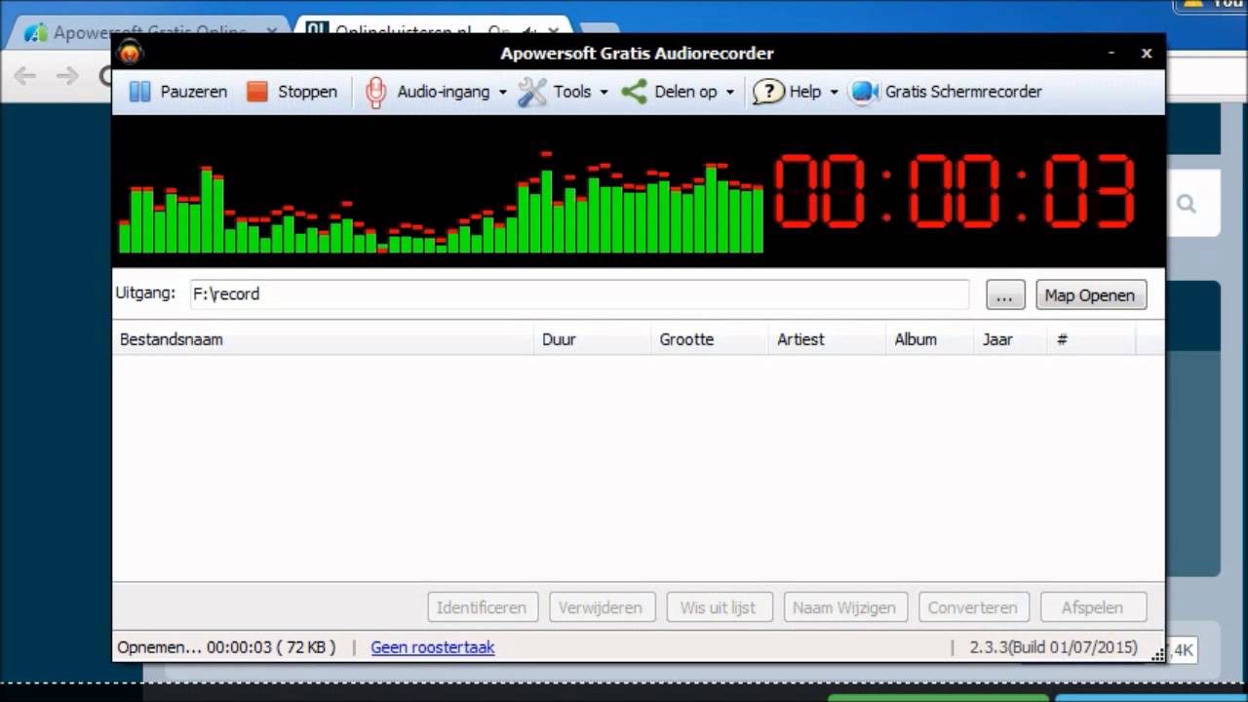Click the Wis uit lijst button
This screenshot has width=1248, height=702.
(719, 607)
